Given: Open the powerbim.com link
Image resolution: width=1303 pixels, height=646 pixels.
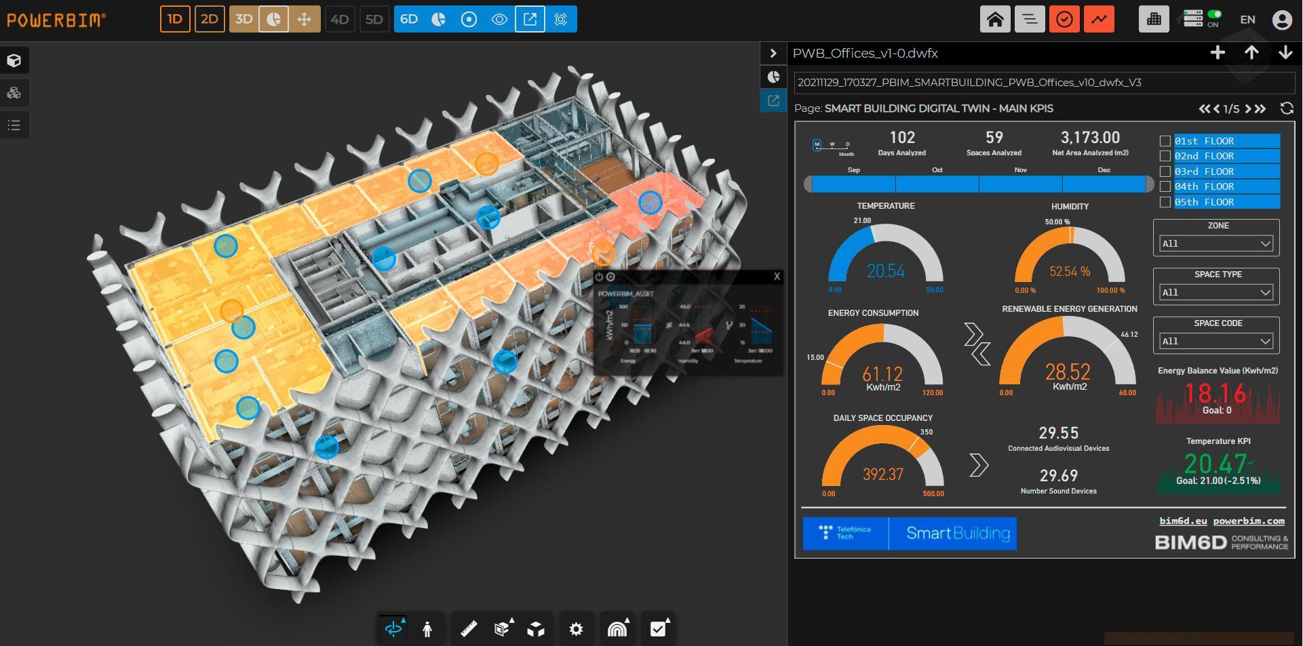Looking at the screenshot, I should (1249, 521).
